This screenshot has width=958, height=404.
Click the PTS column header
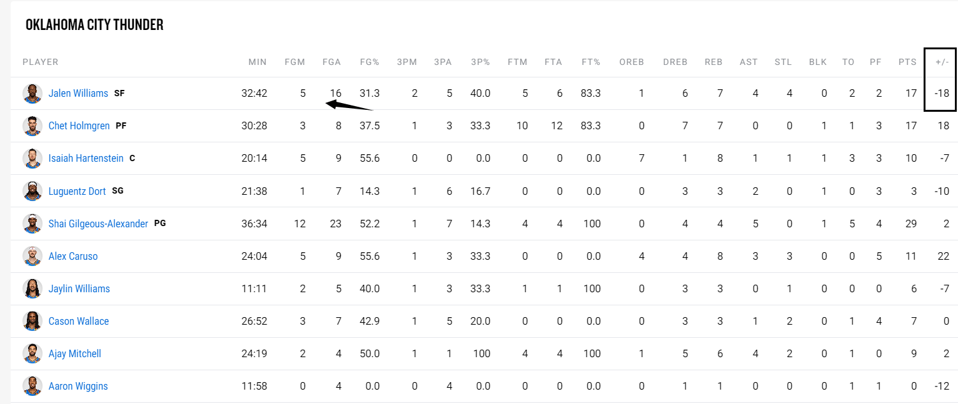[x=907, y=62]
